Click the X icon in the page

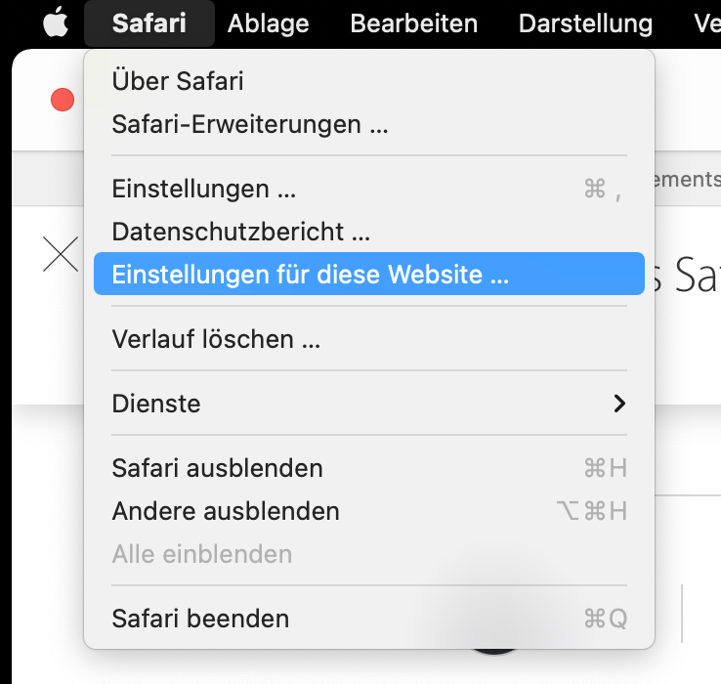click(62, 255)
